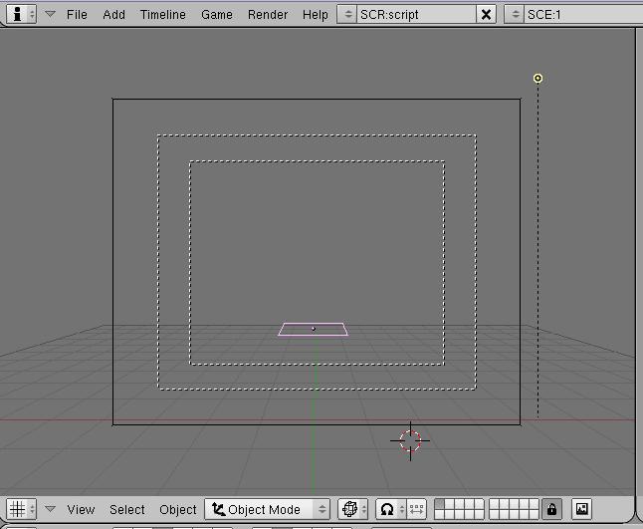The height and width of the screenshot is (529, 643).
Task: Open the pivot point selector
Action: click(x=391, y=509)
